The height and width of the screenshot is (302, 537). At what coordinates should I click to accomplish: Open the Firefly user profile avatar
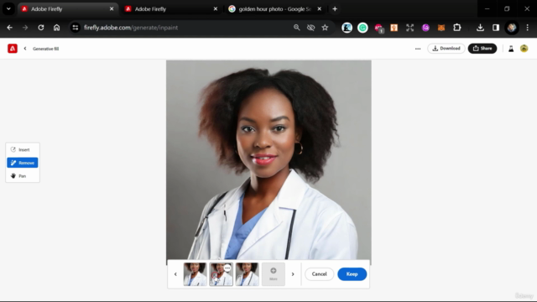click(x=524, y=49)
